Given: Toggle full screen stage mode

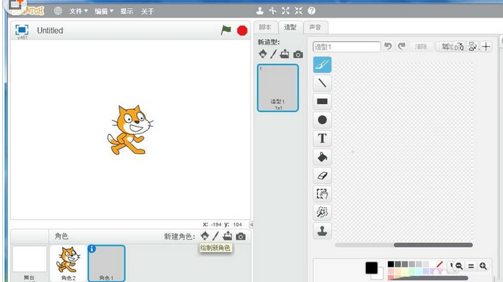Looking at the screenshot, I should coord(22,30).
